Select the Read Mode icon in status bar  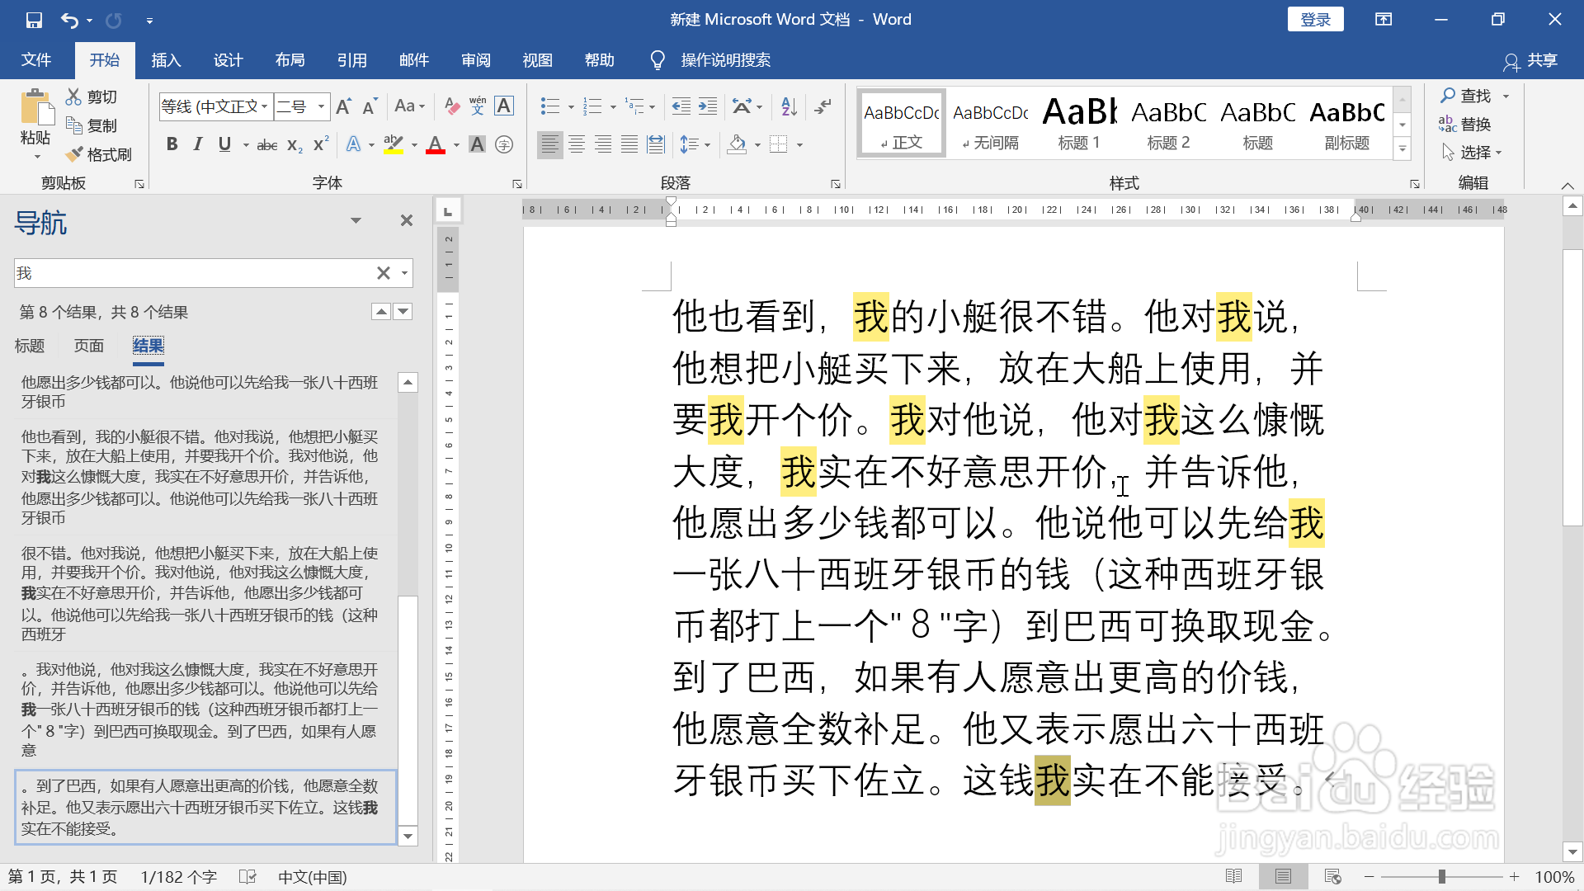1235,876
